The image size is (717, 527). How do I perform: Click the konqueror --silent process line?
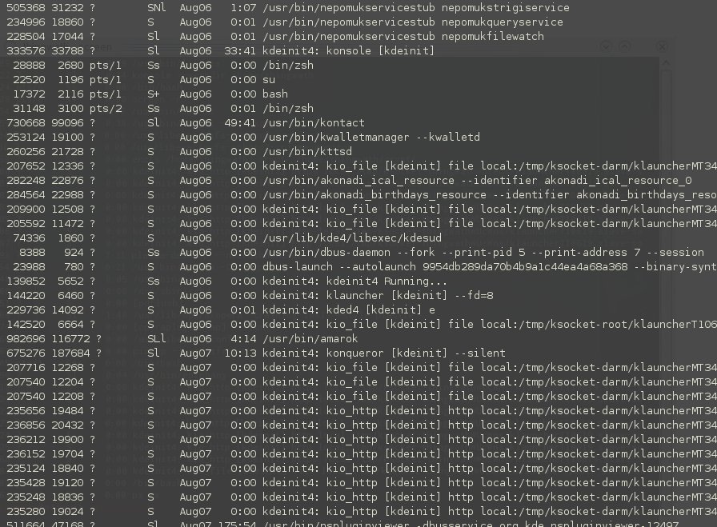pyautogui.click(x=255, y=353)
